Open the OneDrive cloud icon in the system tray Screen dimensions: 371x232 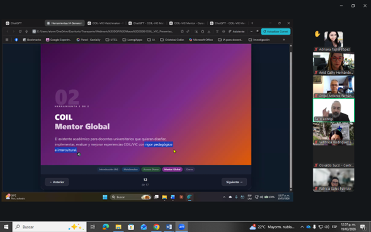(308, 227)
